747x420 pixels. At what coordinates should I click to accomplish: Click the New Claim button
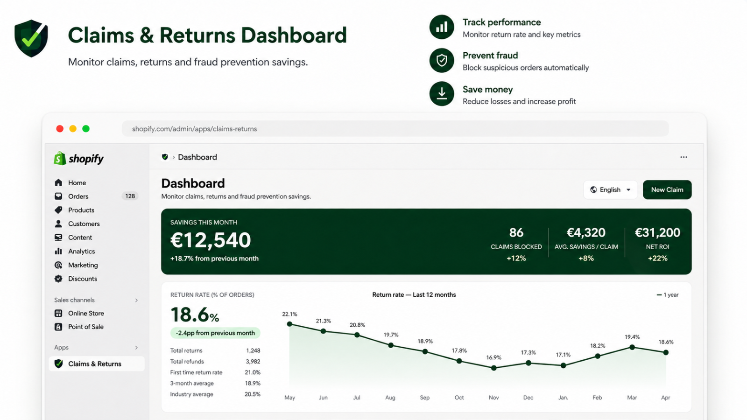click(x=667, y=190)
